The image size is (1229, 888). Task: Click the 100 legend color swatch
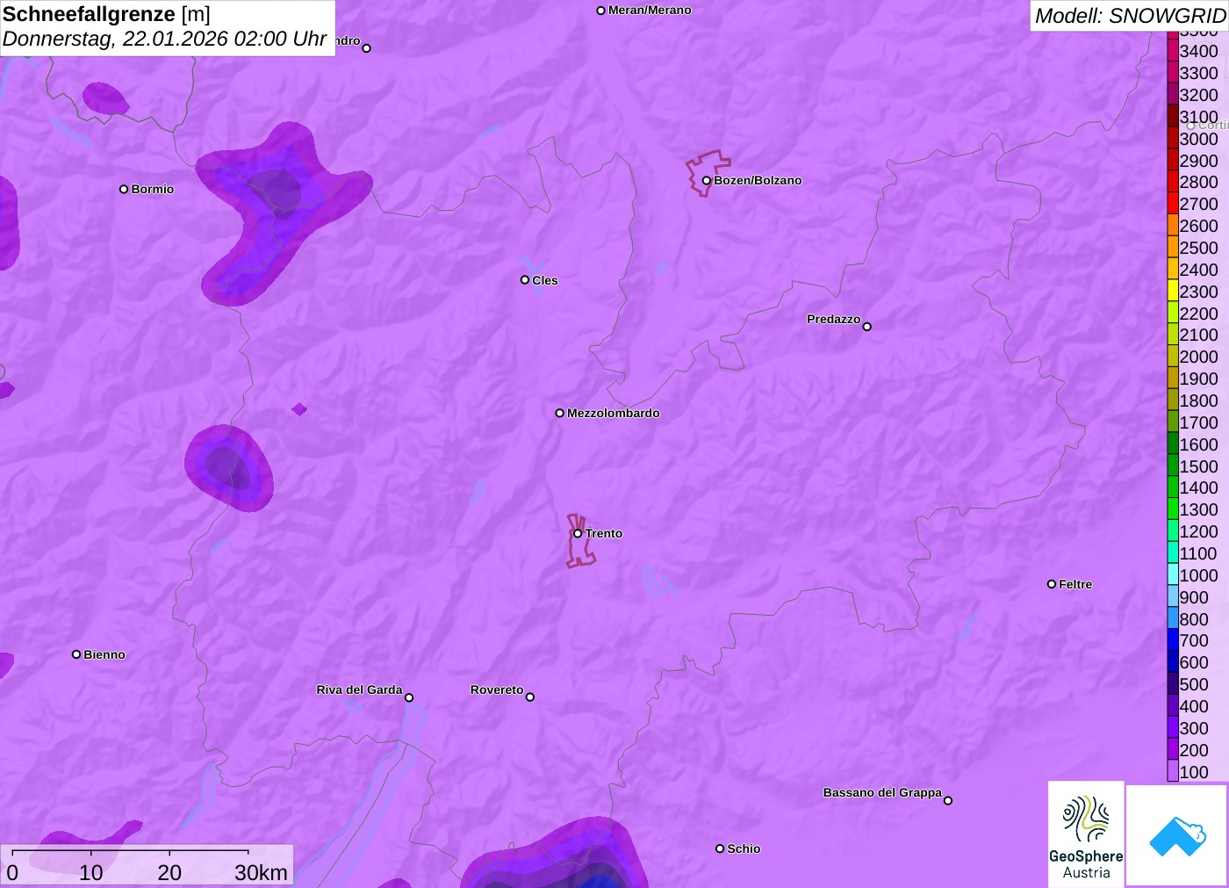tap(1173, 772)
